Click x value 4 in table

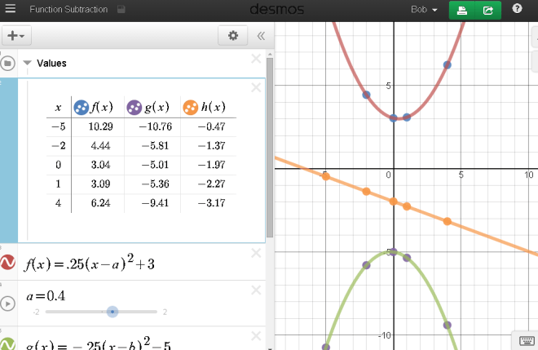[x=59, y=203]
